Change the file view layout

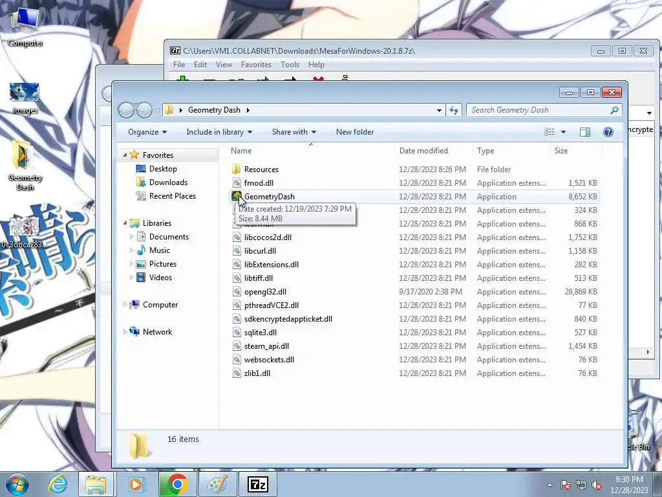click(550, 132)
